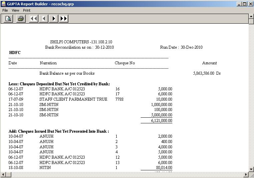Go to the previous report page

point(43,19)
